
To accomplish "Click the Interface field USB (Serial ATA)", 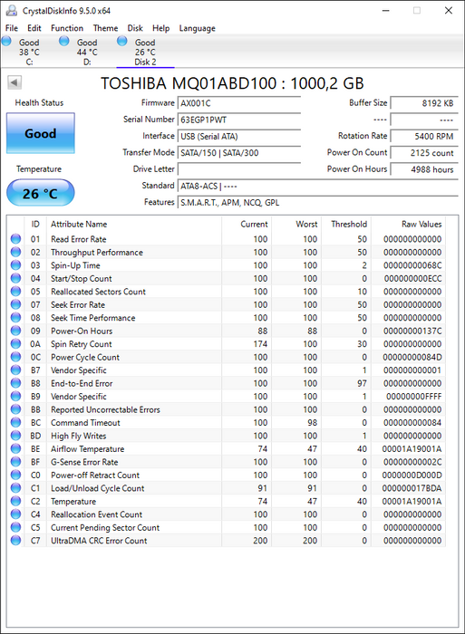I will pyautogui.click(x=238, y=136).
